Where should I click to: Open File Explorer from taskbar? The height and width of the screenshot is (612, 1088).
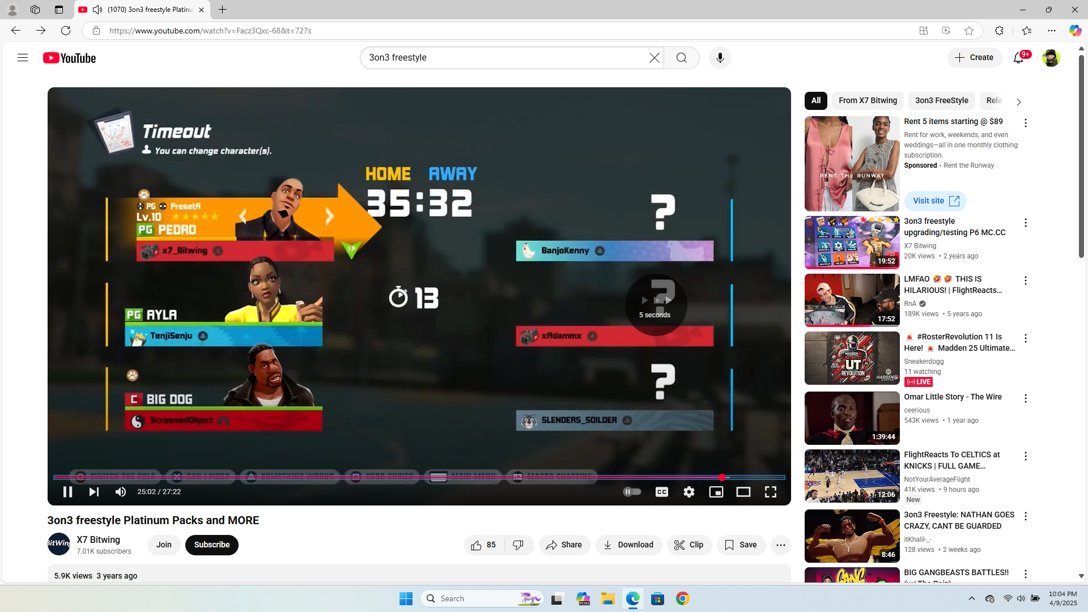(x=608, y=598)
